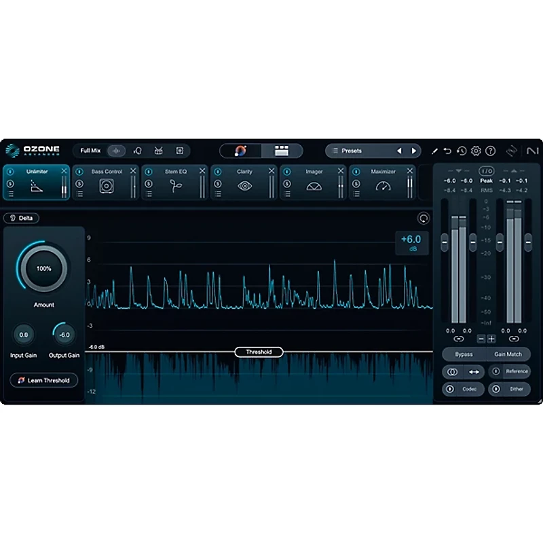The image size is (543, 543).
Task: Switch to the Unlimiter module tab
Action: (x=37, y=172)
